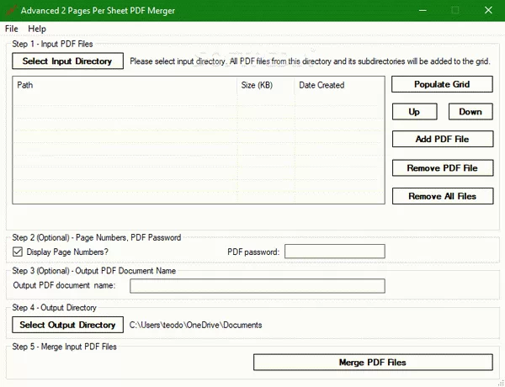Click the 'Please select input directory' instruction text
Image resolution: width=505 pixels, height=387 pixels.
(310, 61)
